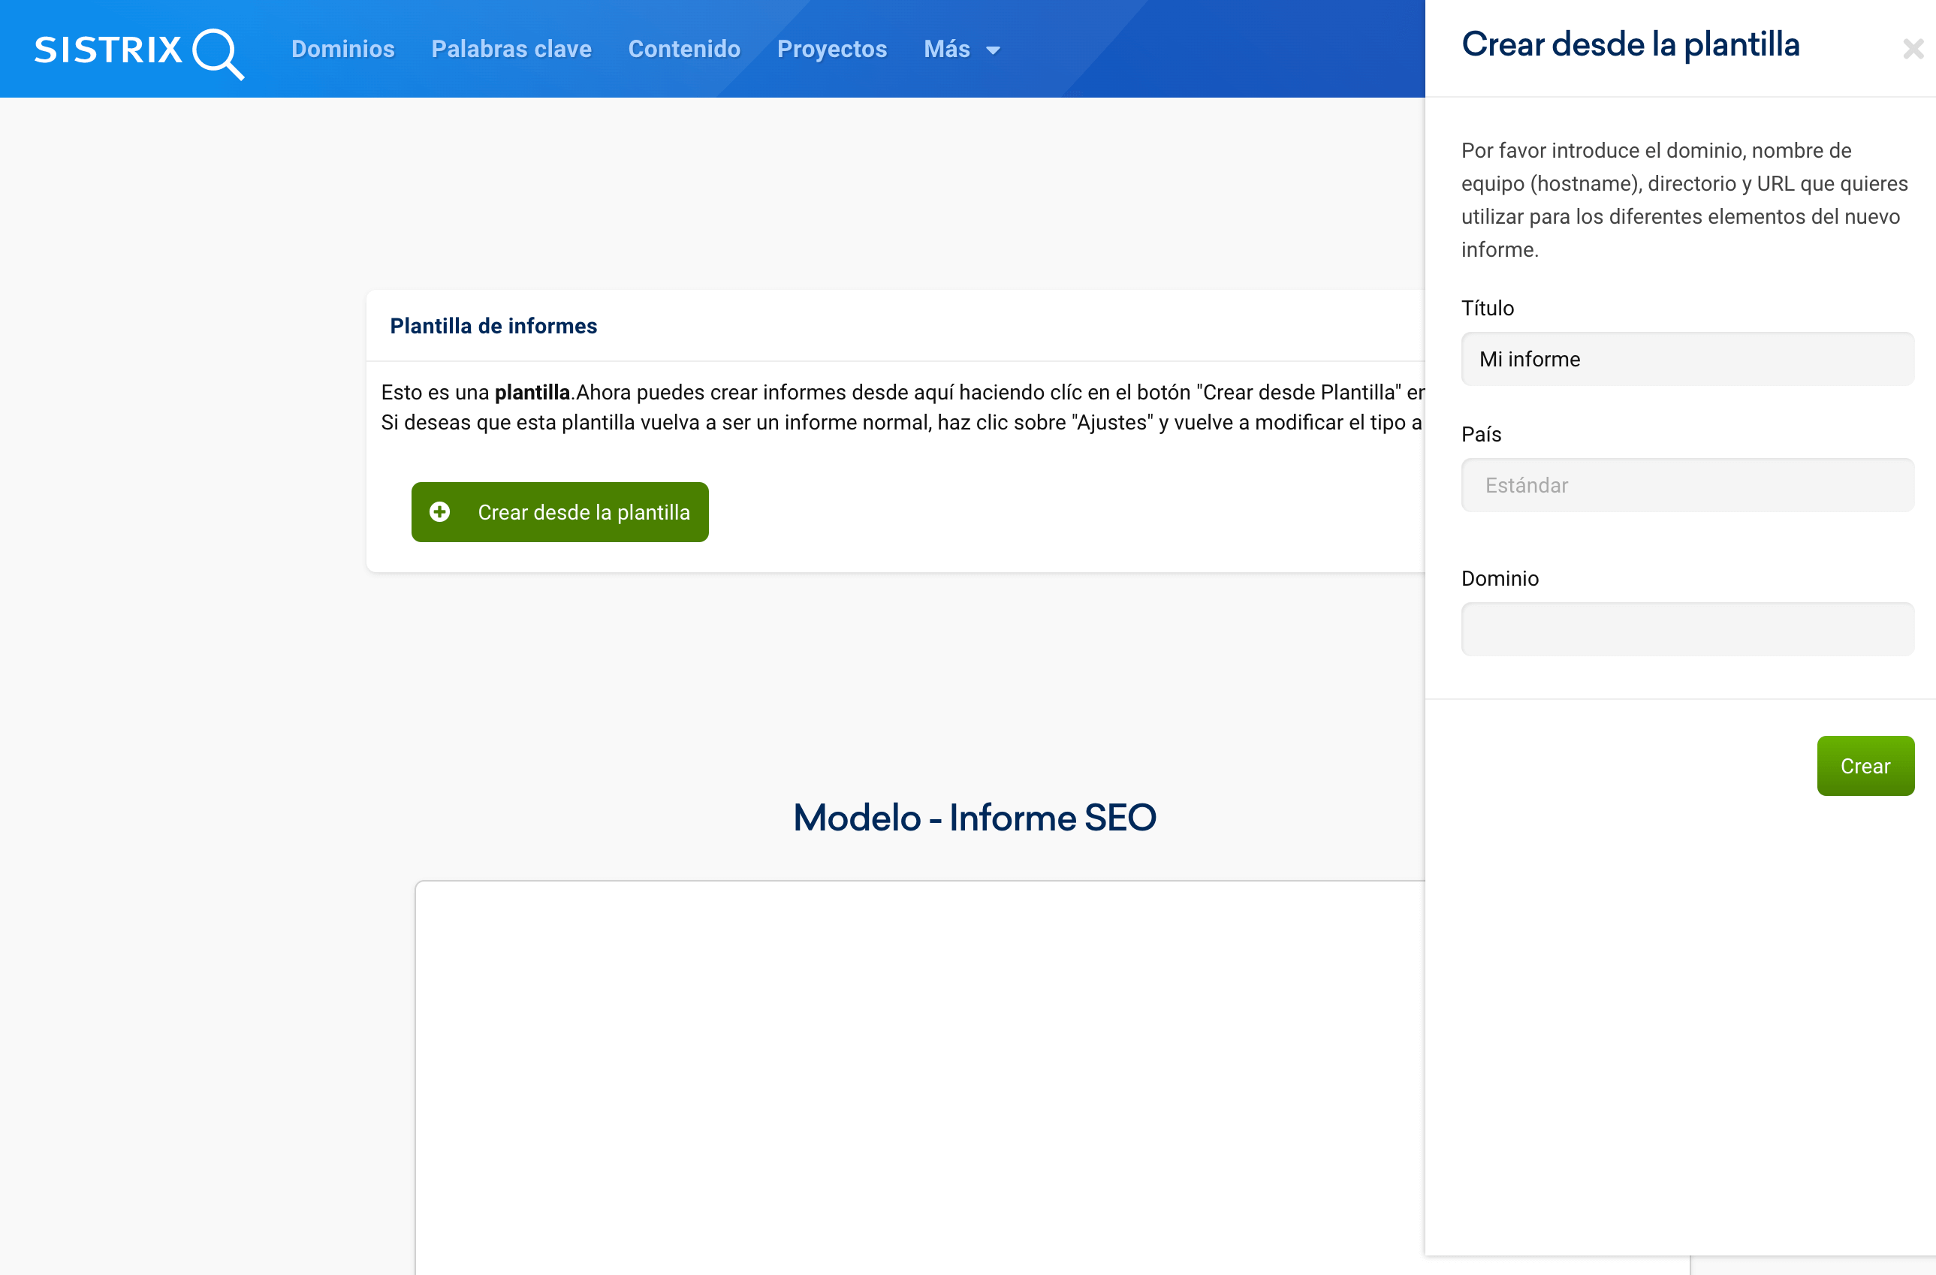Click the Plantilla de informes heading
1936x1275 pixels.
(x=493, y=326)
